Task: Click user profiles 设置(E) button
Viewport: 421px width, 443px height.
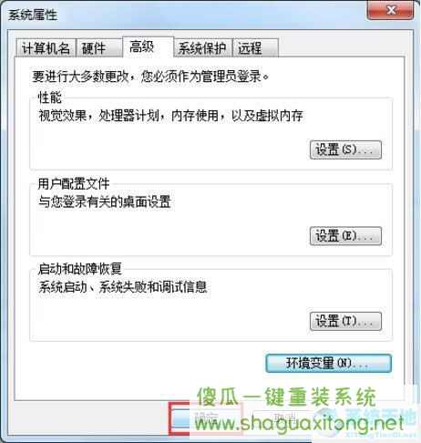Action: pyautogui.click(x=345, y=236)
